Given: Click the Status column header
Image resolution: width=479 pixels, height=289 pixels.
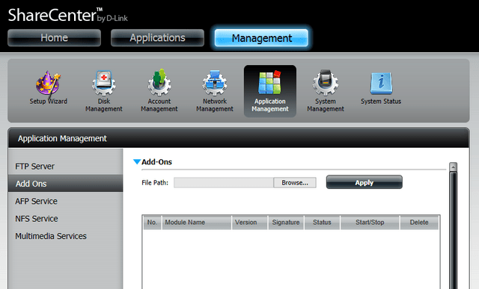Looking at the screenshot, I should [x=322, y=223].
